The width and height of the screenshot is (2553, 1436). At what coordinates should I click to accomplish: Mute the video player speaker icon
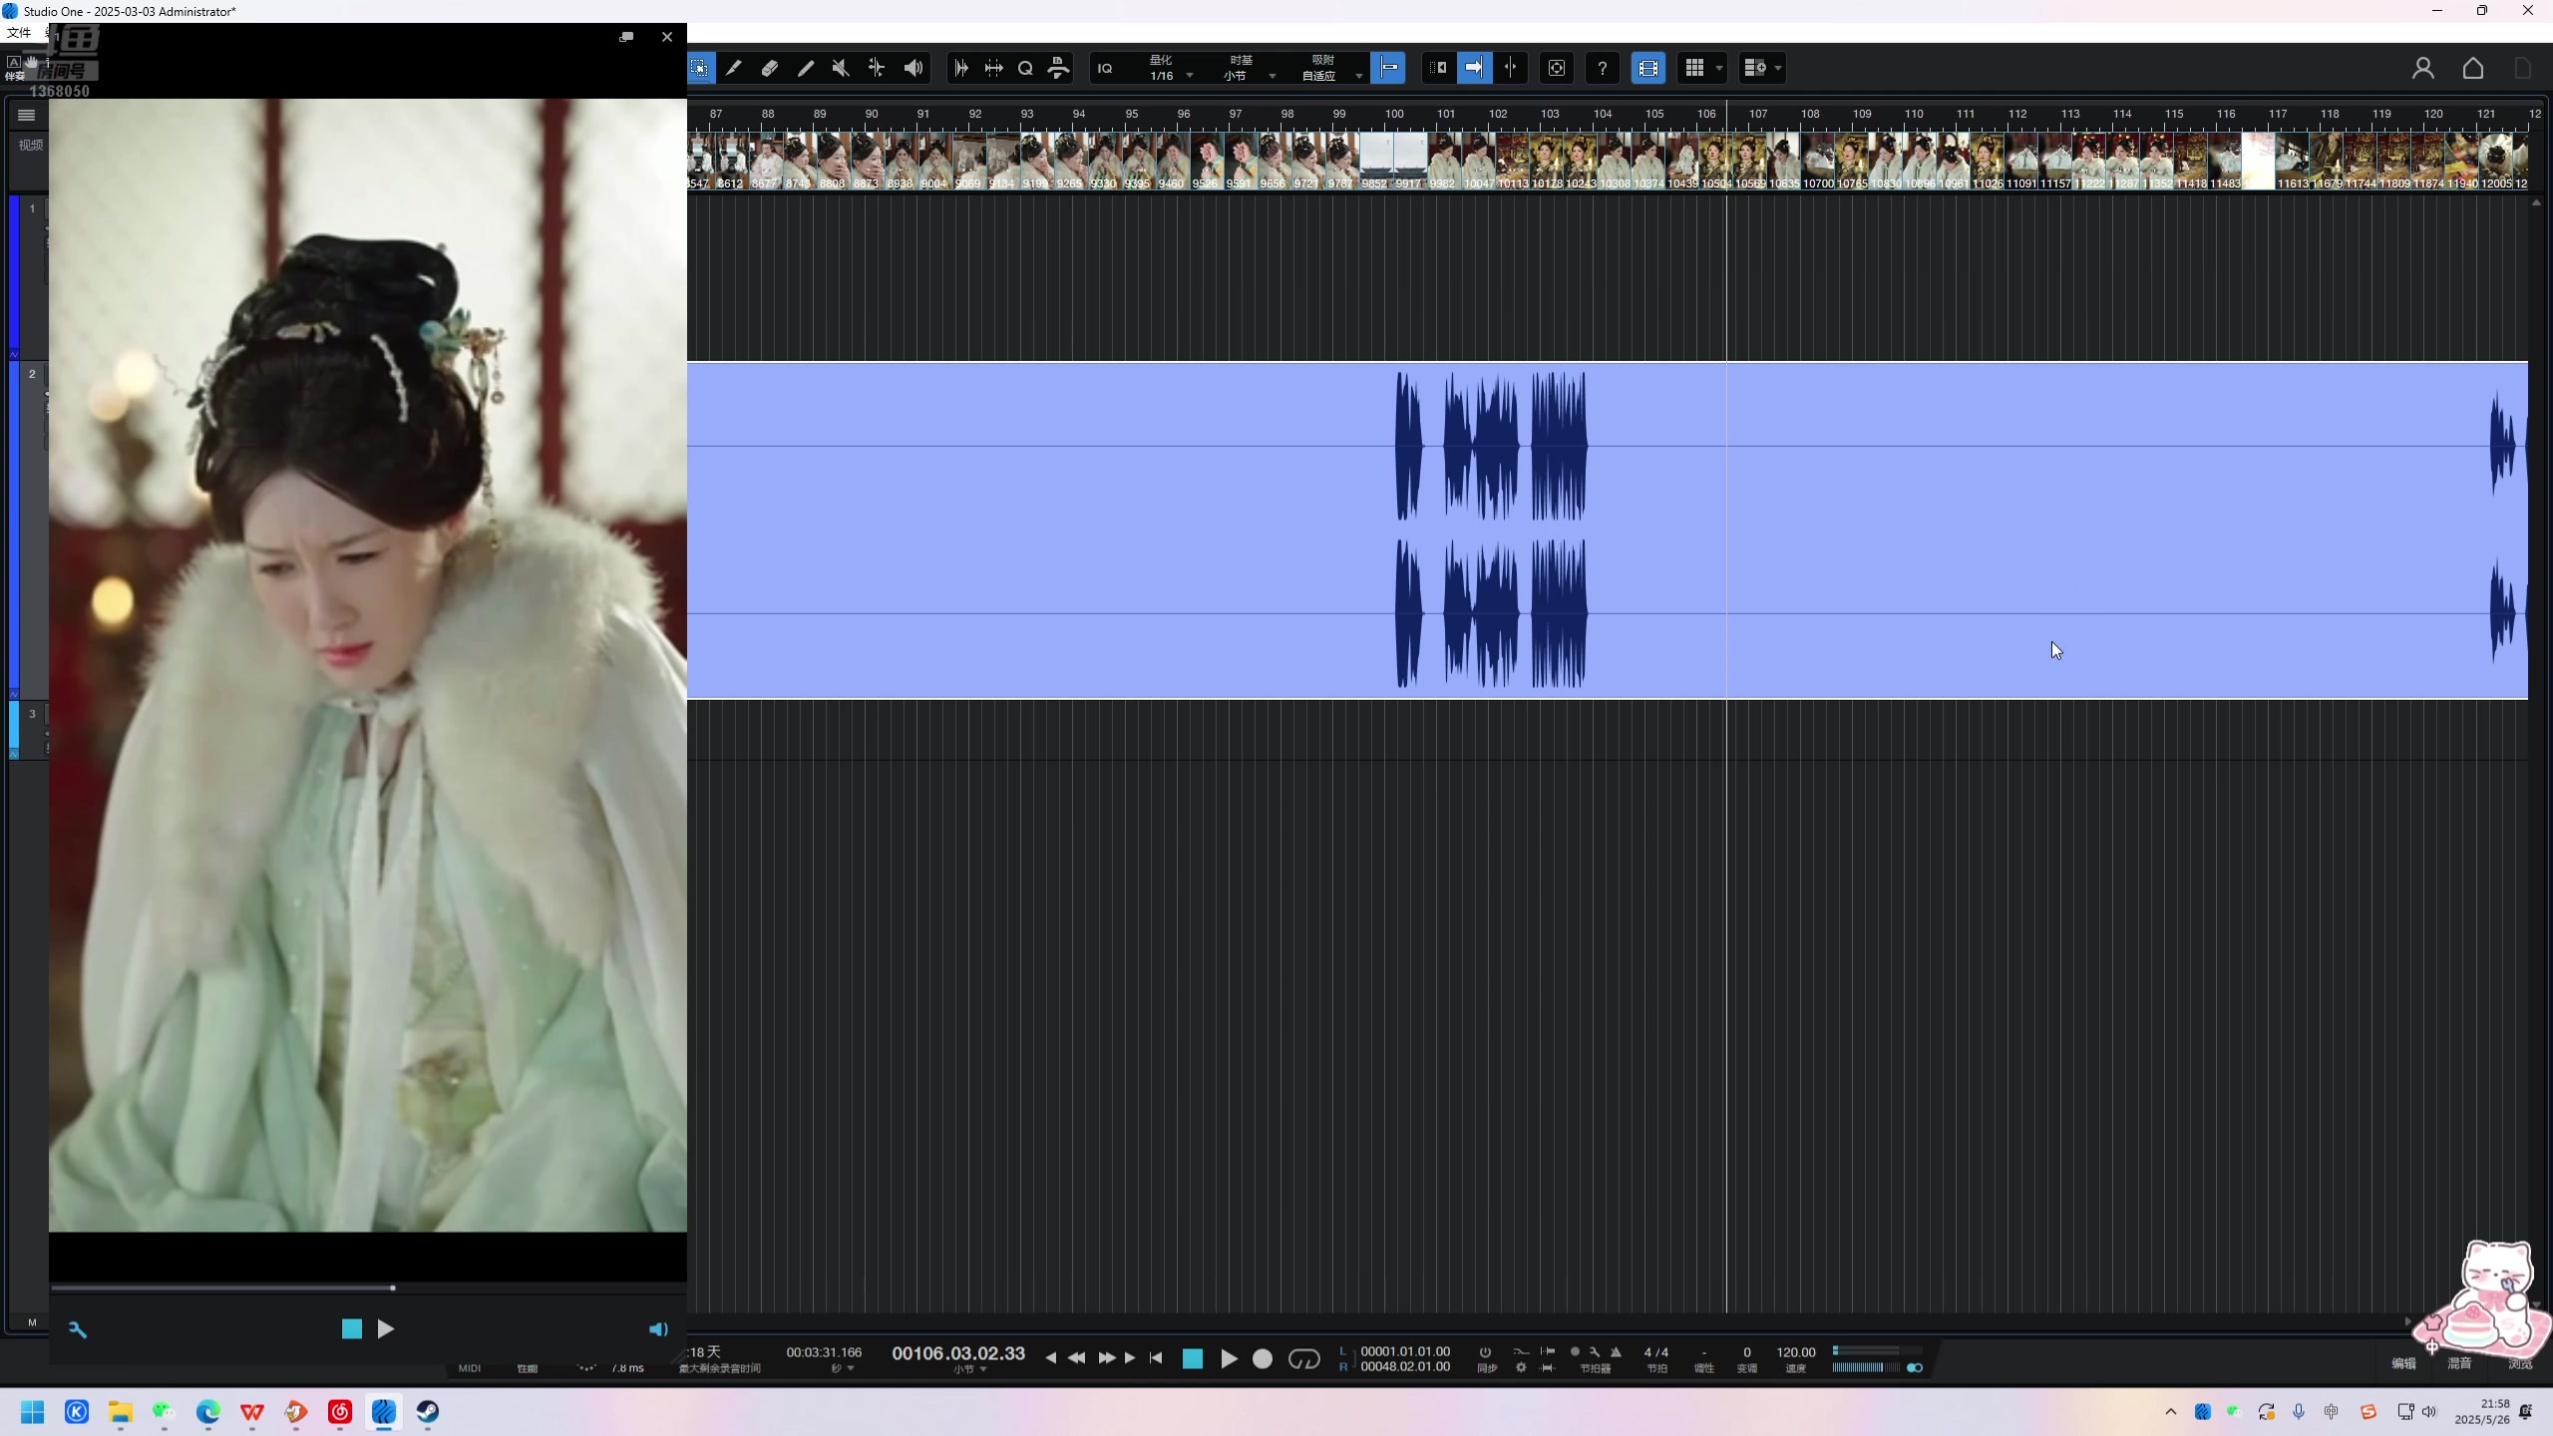[658, 1329]
